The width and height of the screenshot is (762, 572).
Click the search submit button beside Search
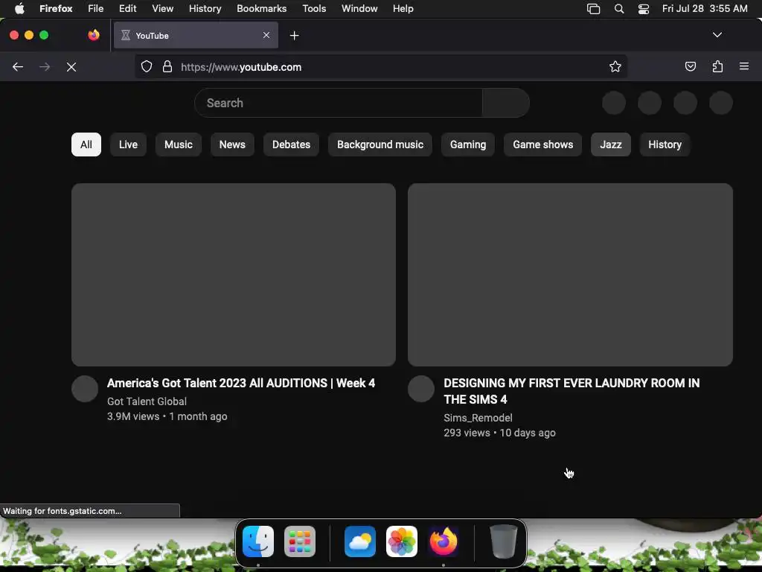506,103
